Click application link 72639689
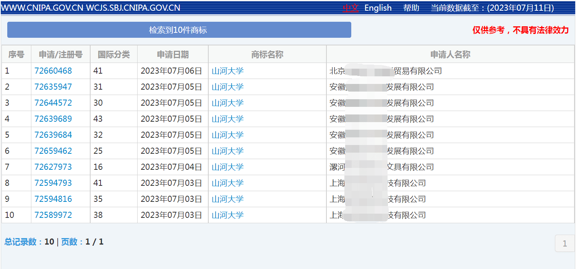 click(x=53, y=119)
